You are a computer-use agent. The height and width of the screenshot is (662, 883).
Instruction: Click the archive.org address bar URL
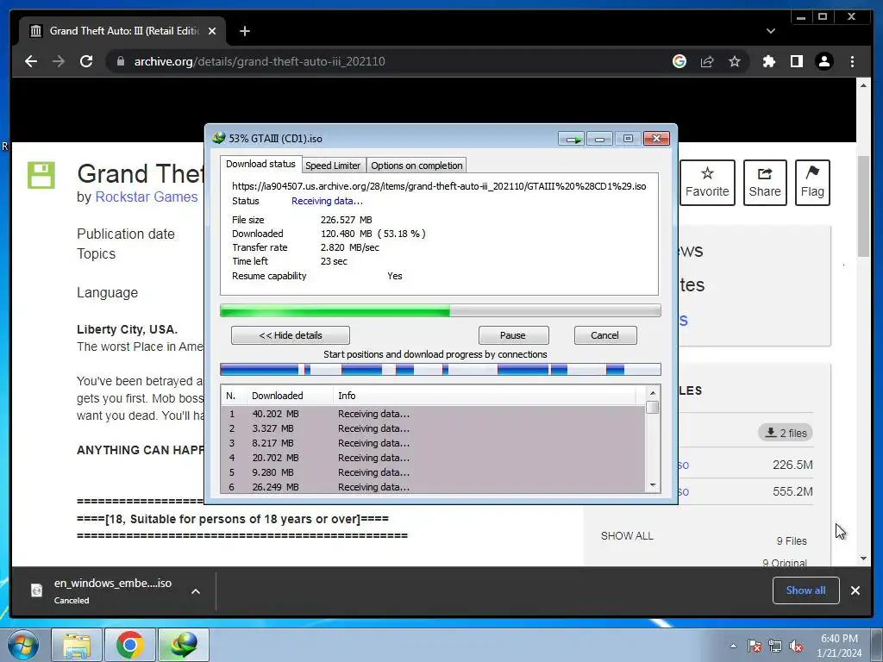tap(260, 61)
